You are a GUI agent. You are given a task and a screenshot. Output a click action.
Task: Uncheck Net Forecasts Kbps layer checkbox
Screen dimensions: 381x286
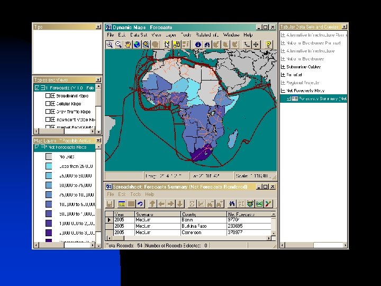(37, 147)
